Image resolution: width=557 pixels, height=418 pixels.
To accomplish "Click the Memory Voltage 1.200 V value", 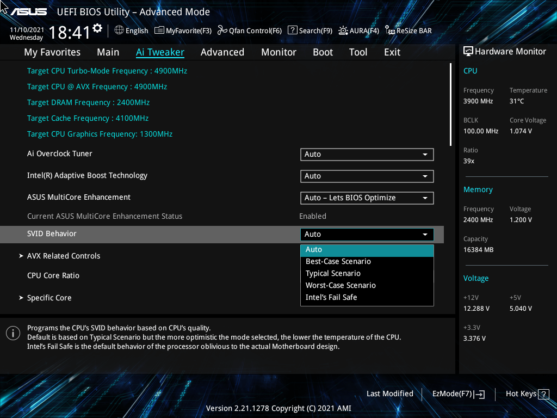I will click(x=521, y=220).
